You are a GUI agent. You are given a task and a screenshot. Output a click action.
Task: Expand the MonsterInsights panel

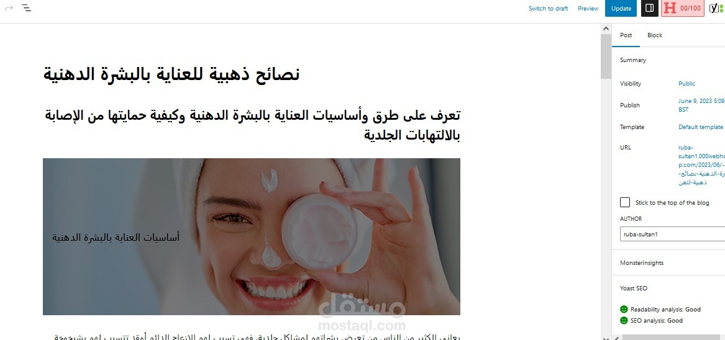pyautogui.click(x=668, y=263)
